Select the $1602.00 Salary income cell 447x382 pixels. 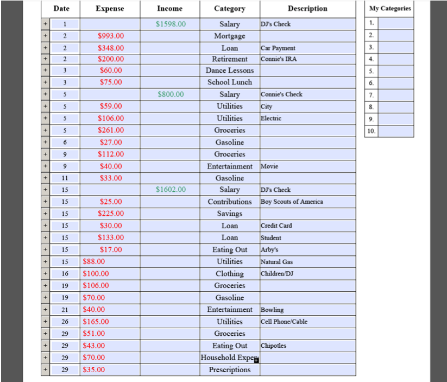(x=169, y=190)
